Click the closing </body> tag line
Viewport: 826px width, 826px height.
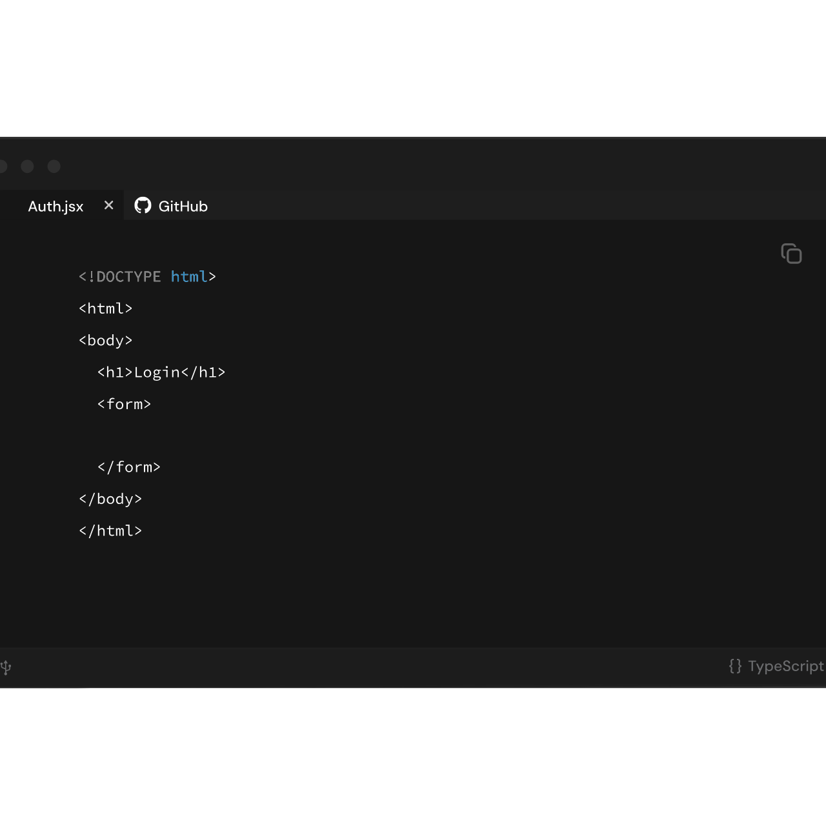pos(110,499)
